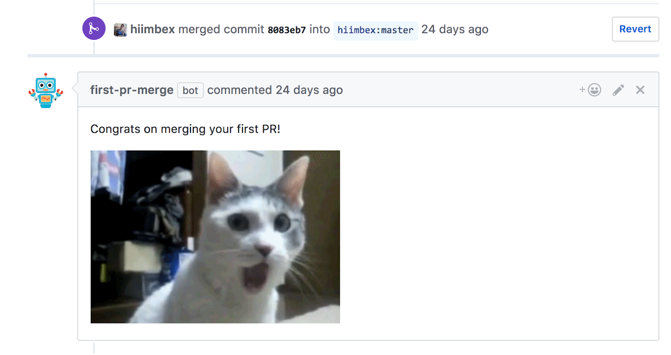Open the surprised cat GIF image
The width and height of the screenshot is (671, 355).
(215, 237)
